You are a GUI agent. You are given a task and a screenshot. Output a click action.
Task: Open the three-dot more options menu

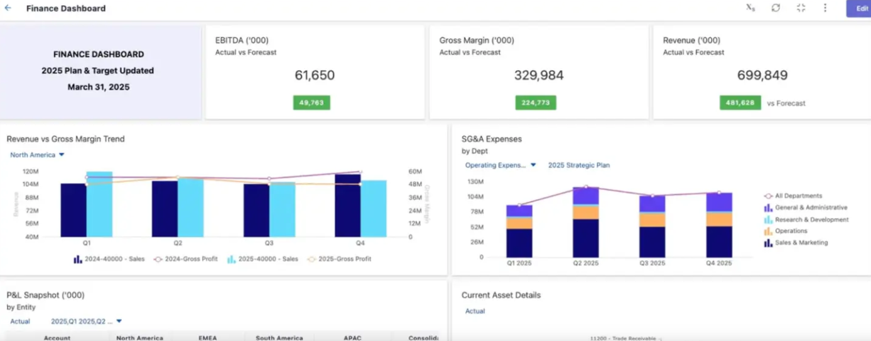tap(825, 8)
